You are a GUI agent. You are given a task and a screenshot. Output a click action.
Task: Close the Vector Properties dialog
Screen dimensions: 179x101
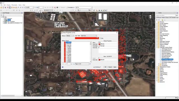click(x=117, y=33)
